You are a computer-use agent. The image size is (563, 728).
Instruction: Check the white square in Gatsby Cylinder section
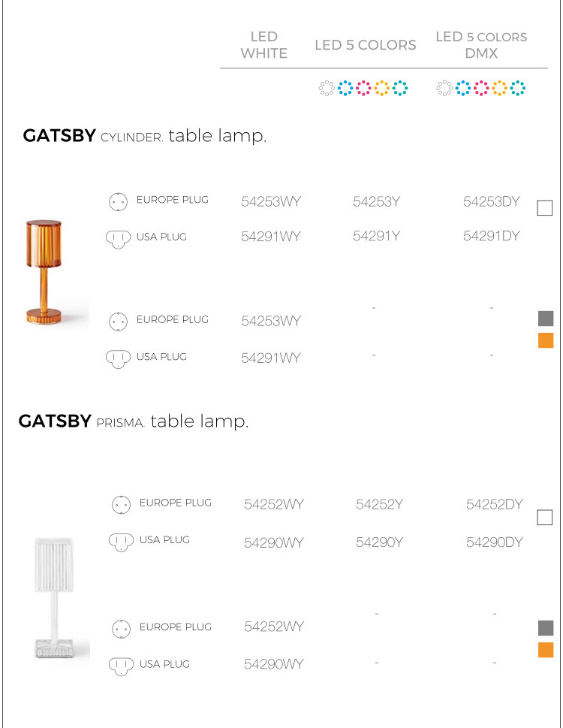545,208
